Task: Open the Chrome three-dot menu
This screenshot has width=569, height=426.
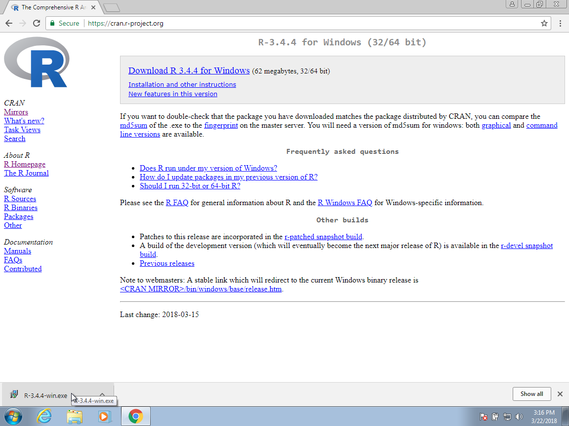Action: pyautogui.click(x=560, y=23)
